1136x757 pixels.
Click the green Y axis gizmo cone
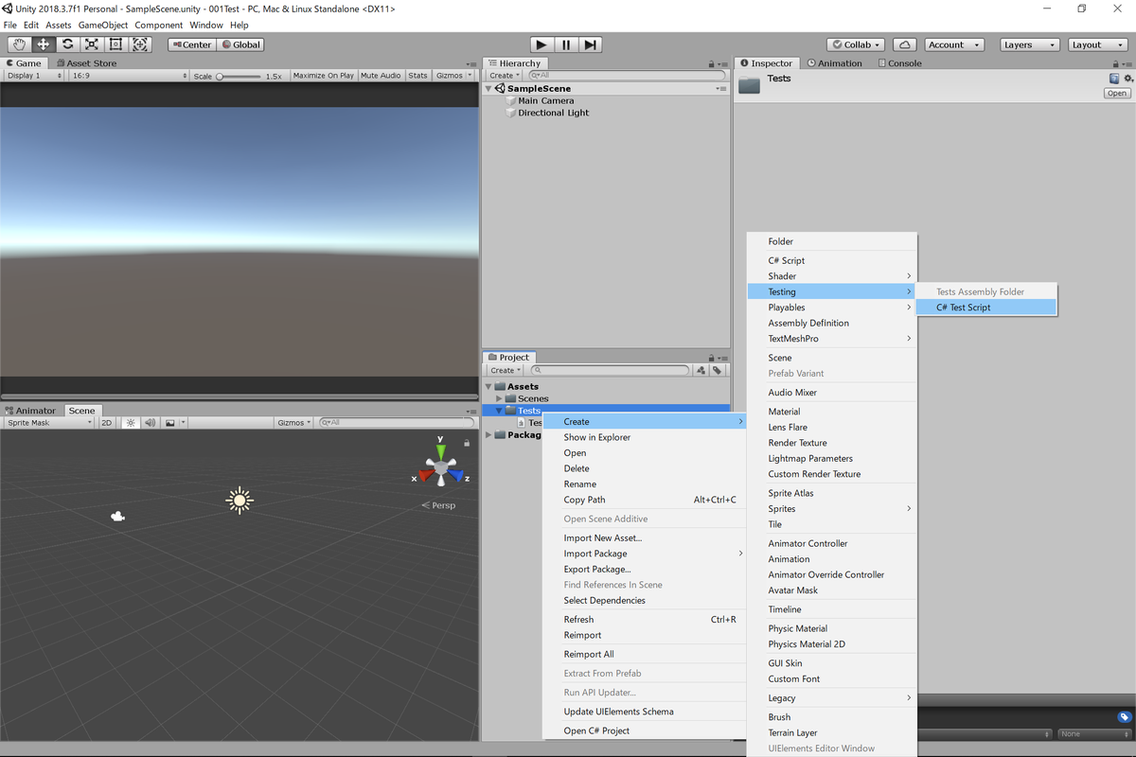click(441, 451)
